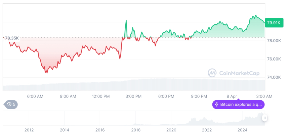Viewport: 289px width, 134px height.
Task: Select the 12:00 PM time axis label
Action: 101,97
